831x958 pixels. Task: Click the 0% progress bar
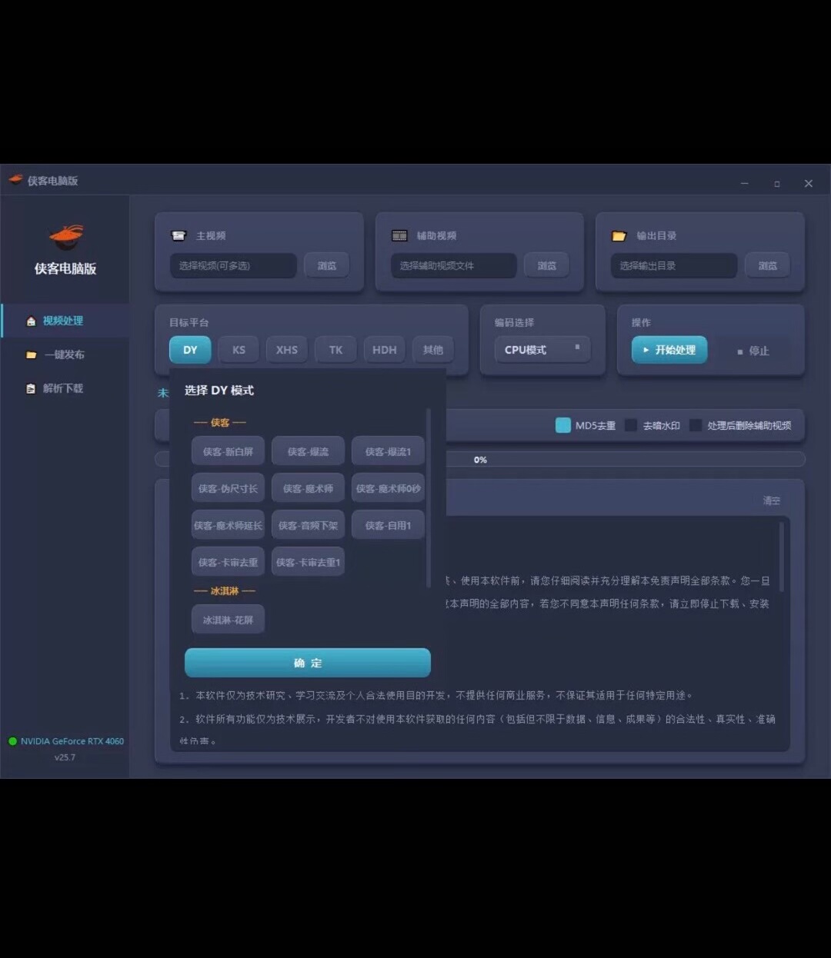pyautogui.click(x=480, y=460)
